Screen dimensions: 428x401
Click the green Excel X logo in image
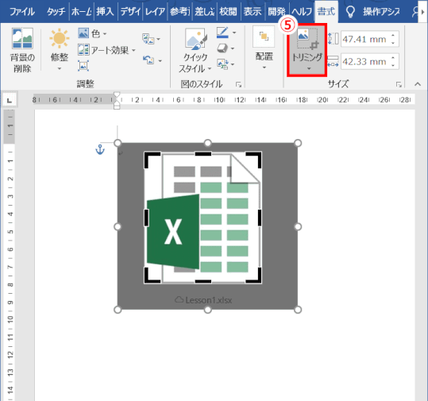coord(173,232)
